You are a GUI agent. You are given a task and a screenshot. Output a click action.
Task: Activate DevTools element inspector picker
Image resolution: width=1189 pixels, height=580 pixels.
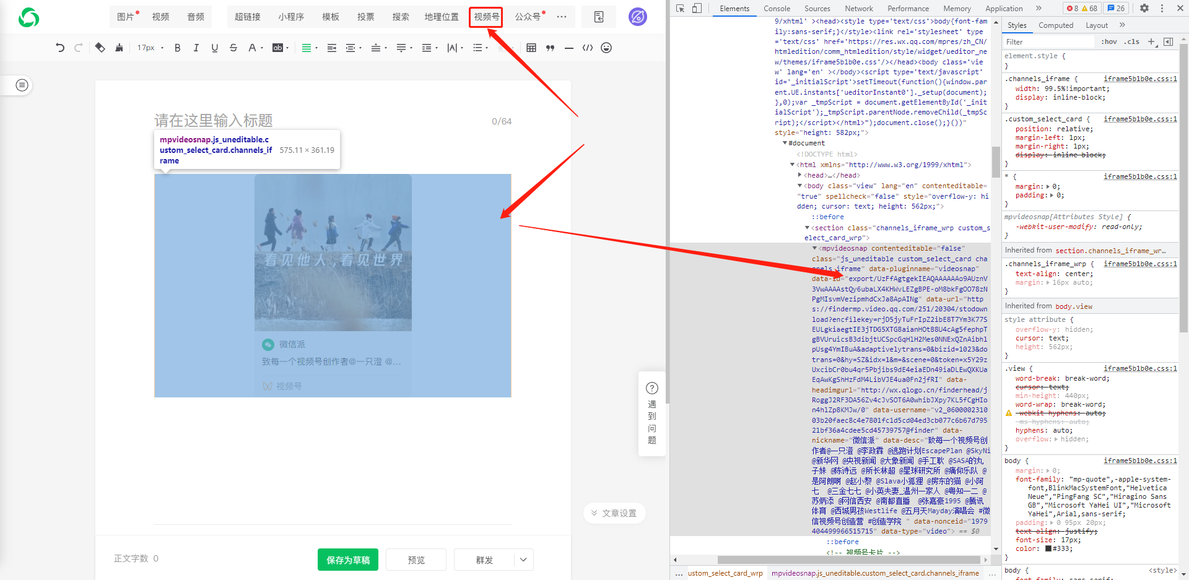(x=681, y=8)
